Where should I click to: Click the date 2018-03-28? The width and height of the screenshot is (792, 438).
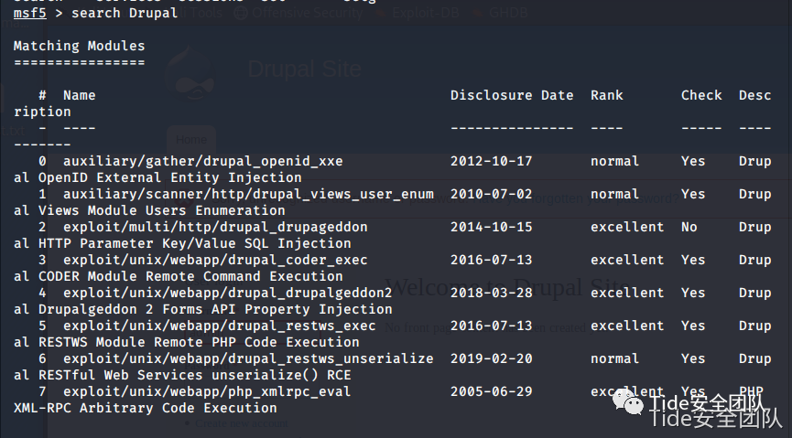[x=491, y=293]
